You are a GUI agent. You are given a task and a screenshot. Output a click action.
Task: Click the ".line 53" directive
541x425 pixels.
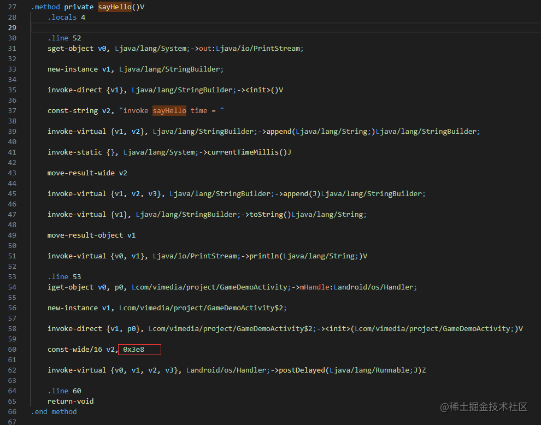64,276
